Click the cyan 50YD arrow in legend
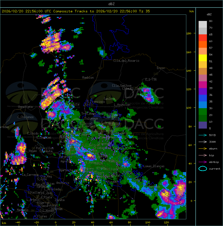 [x=203, y=135]
